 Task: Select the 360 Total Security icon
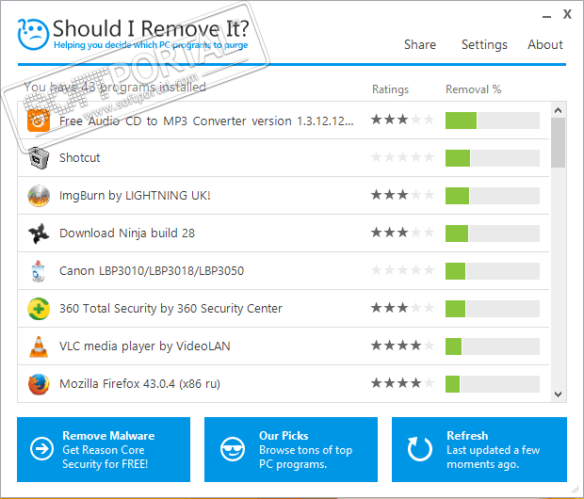(x=39, y=308)
